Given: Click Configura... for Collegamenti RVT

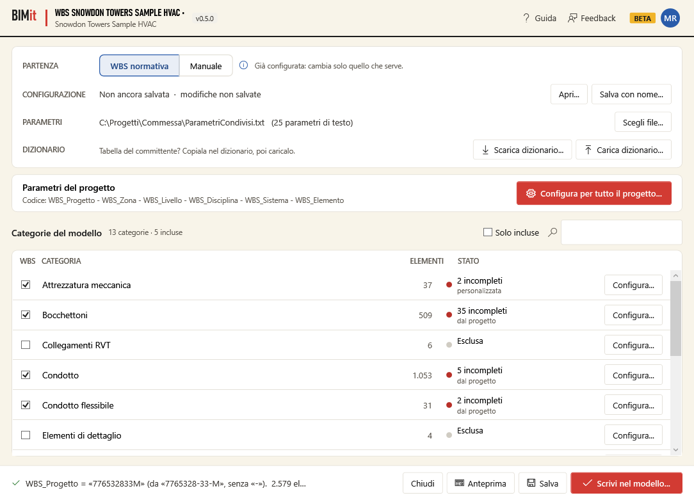Looking at the screenshot, I should click(633, 345).
